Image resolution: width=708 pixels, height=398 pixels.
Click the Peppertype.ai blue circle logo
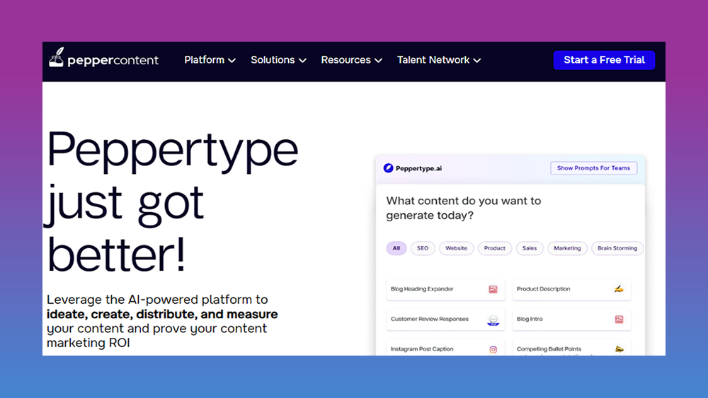388,168
